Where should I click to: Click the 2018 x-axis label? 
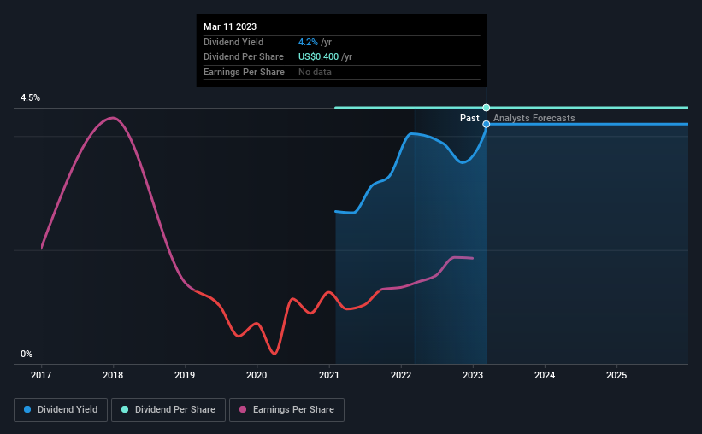pos(113,375)
